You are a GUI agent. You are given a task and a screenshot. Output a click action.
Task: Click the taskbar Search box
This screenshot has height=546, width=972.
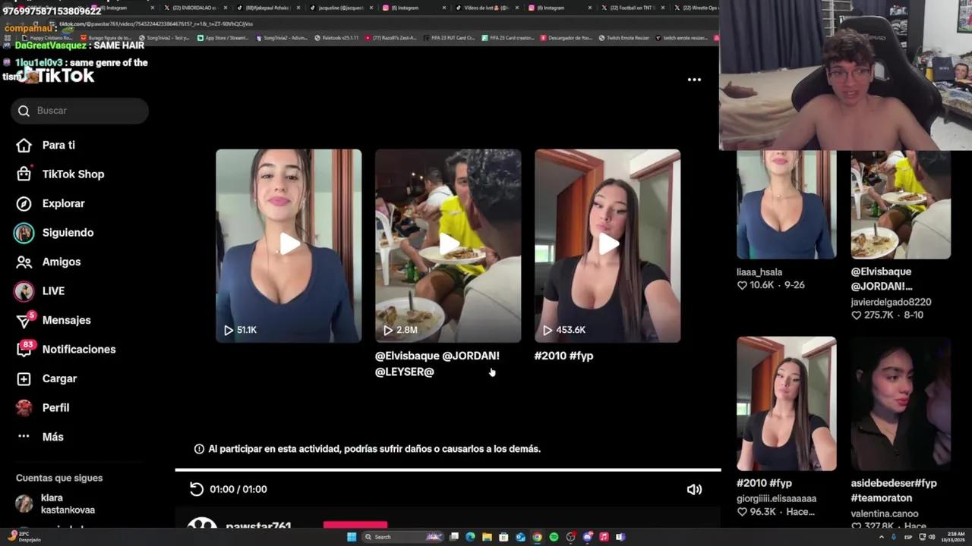tap(402, 537)
